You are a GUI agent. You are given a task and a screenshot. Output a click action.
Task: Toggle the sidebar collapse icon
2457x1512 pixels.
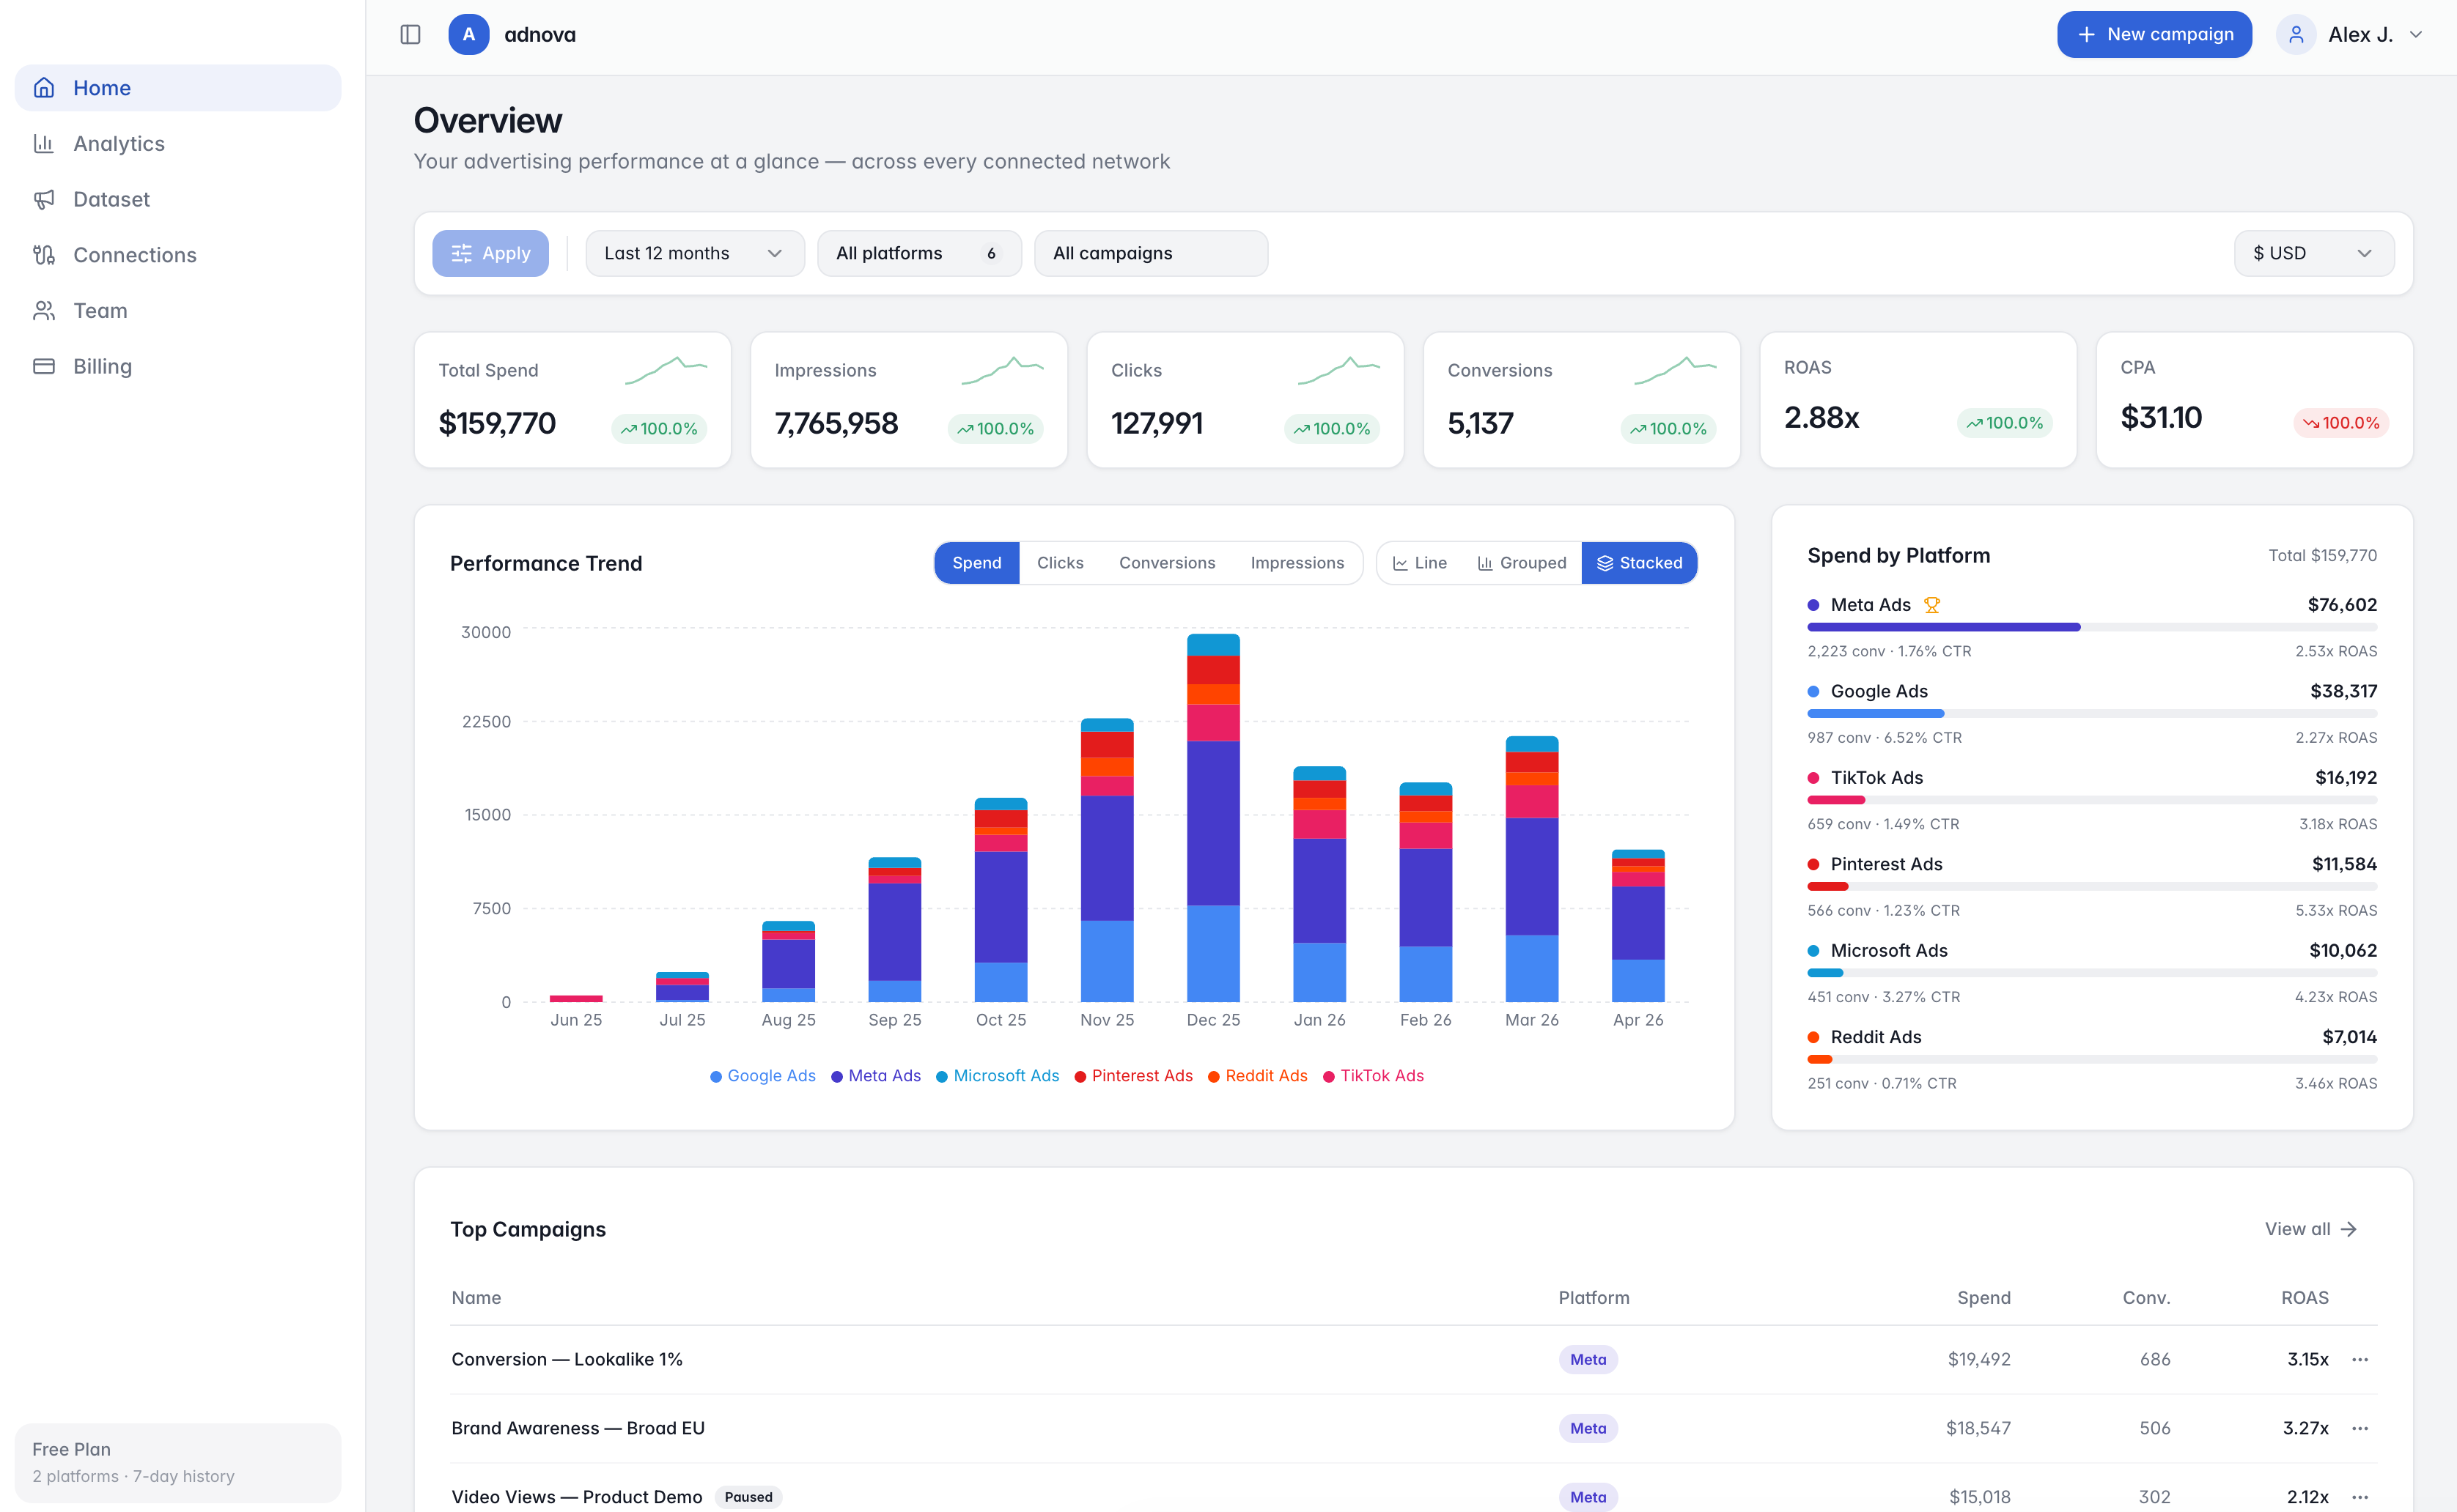click(410, 34)
